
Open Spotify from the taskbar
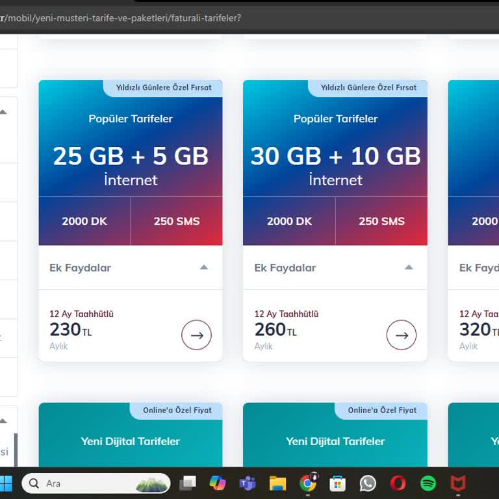coord(428,483)
